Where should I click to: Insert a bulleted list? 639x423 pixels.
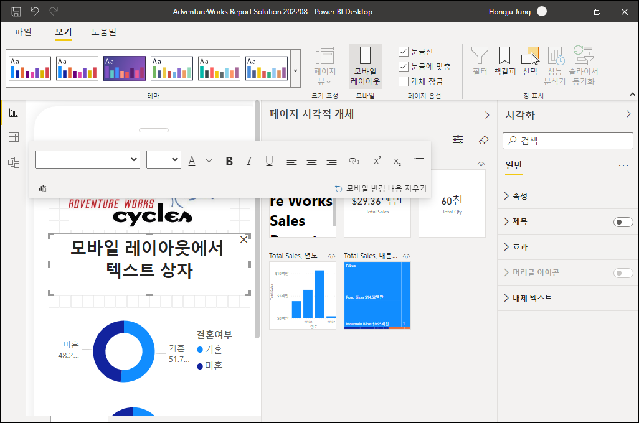(x=419, y=161)
